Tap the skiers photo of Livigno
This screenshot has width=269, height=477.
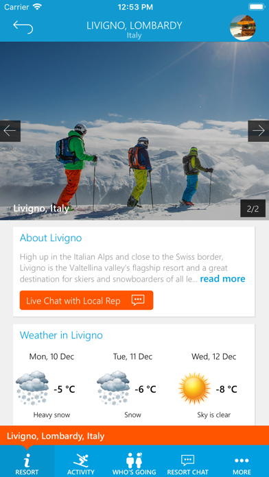[134, 131]
